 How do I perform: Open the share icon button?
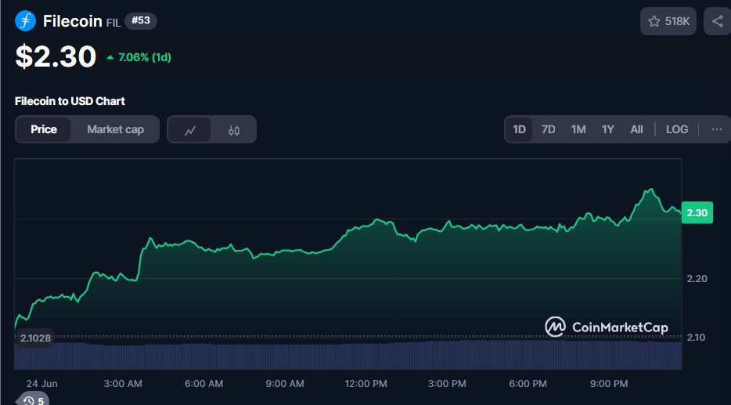click(718, 21)
